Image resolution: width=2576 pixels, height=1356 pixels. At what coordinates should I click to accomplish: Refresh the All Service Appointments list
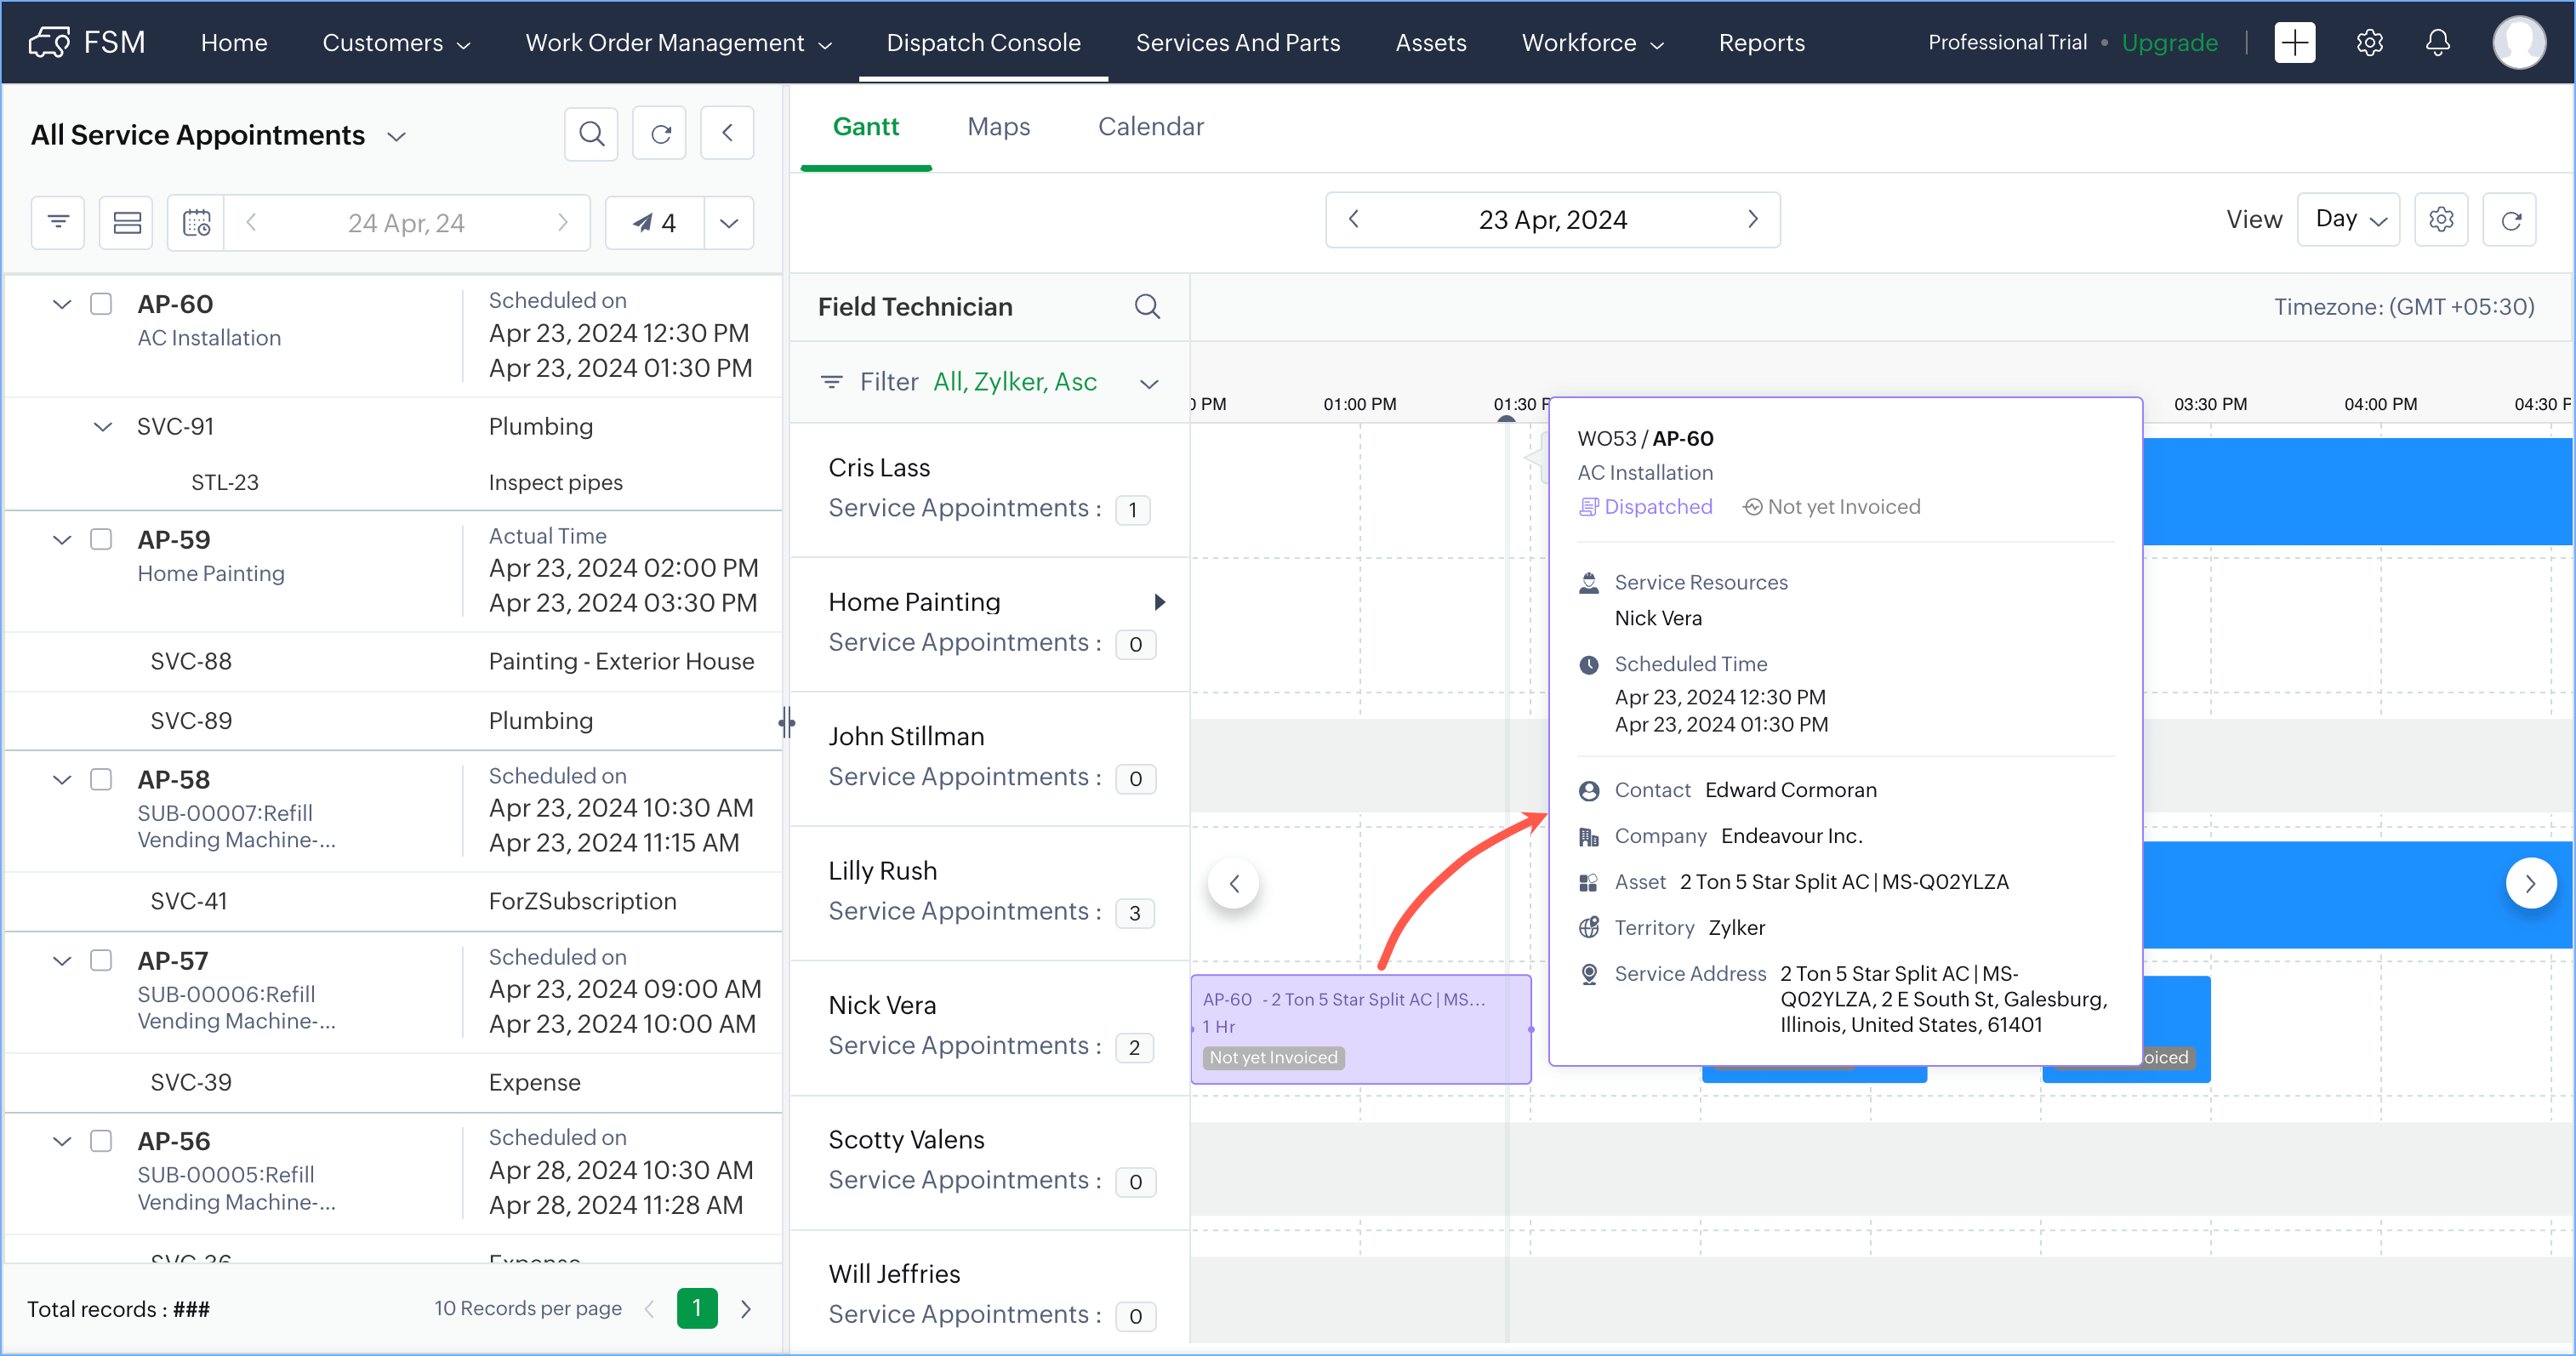point(660,134)
